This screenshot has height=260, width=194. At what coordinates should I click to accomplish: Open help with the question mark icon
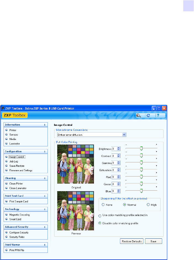pyautogui.click(x=158, y=115)
